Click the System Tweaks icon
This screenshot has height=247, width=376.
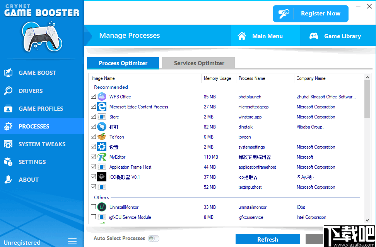tap(8, 144)
